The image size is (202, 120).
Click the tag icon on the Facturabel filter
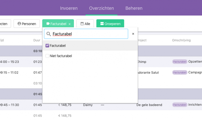48,24
